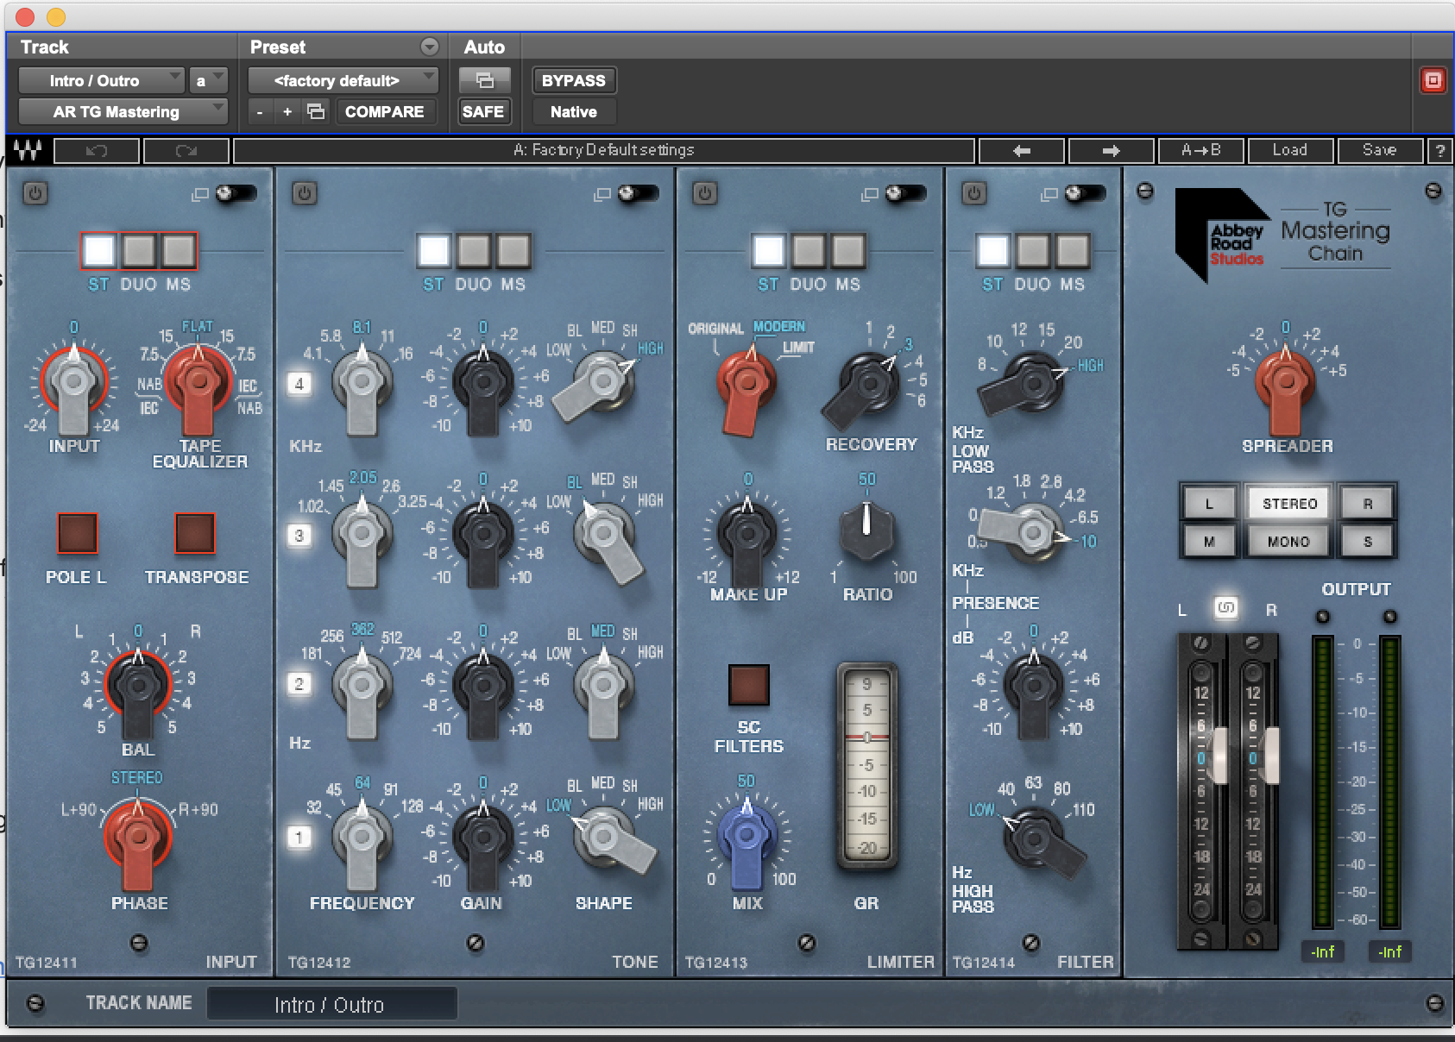This screenshot has height=1042, width=1455.
Task: Open the plug-in automation enable window icon
Action: (x=484, y=81)
